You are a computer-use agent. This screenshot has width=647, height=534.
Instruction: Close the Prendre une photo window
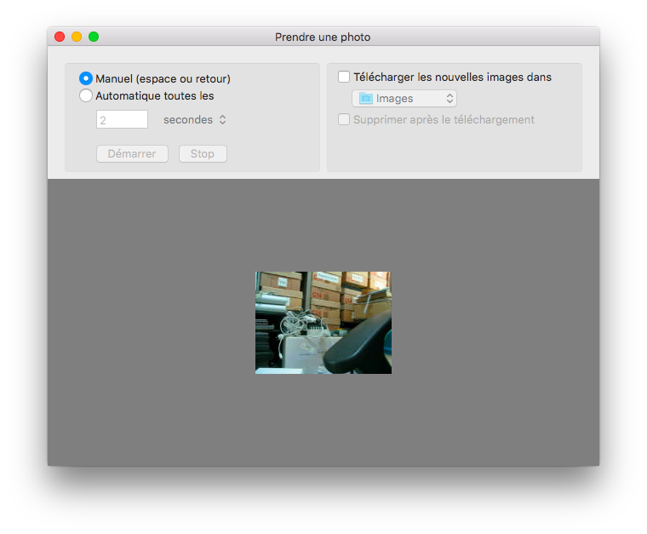(x=60, y=37)
